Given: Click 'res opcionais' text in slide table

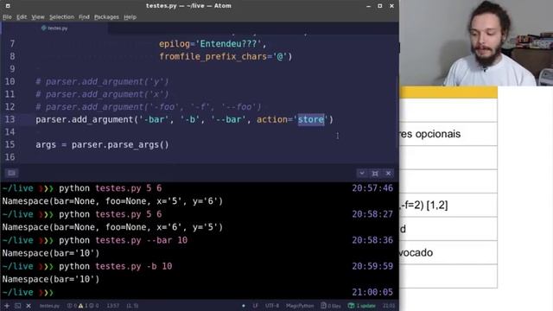Looking at the screenshot, I should 430,134.
